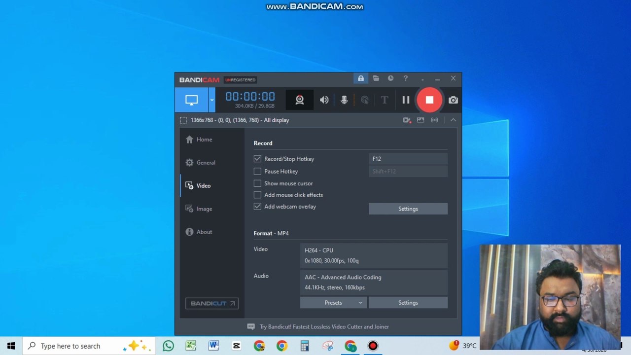
Task: Take a screenshot with the camera icon
Action: tap(453, 100)
